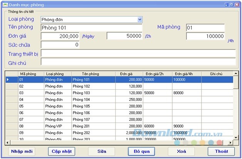Click the Ghi chú text field
Viewport: 242px width, 159px height.
point(138,62)
